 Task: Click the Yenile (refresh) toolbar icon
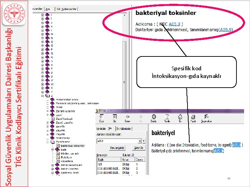pyautogui.click(x=167, y=117)
